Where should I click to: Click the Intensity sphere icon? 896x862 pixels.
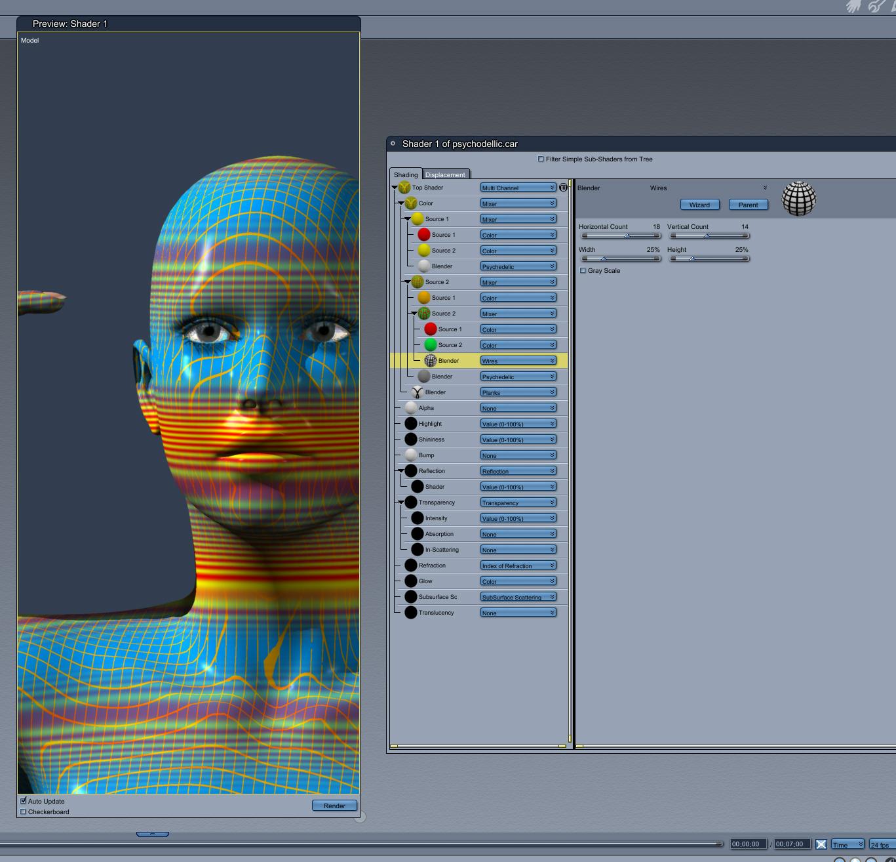418,518
